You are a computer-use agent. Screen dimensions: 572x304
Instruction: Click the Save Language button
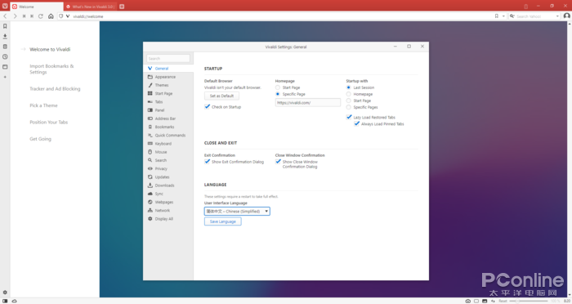(222, 221)
